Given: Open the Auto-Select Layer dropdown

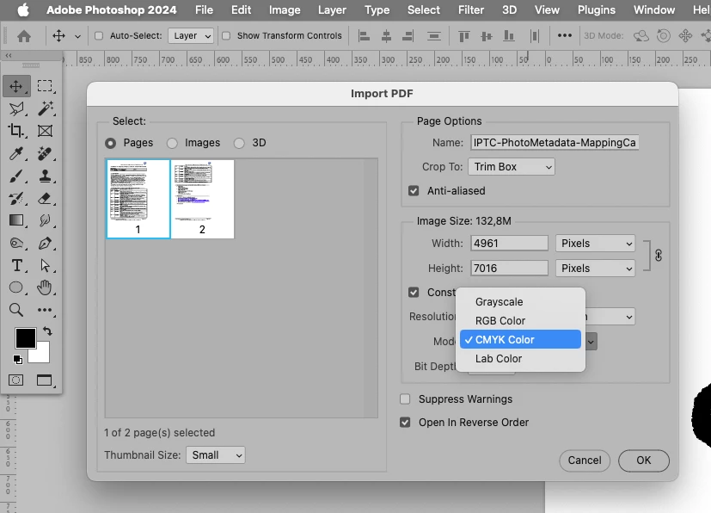Looking at the screenshot, I should pos(191,35).
